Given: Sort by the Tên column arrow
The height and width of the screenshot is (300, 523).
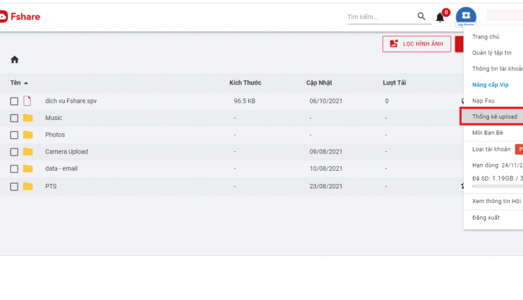Looking at the screenshot, I should [26, 83].
